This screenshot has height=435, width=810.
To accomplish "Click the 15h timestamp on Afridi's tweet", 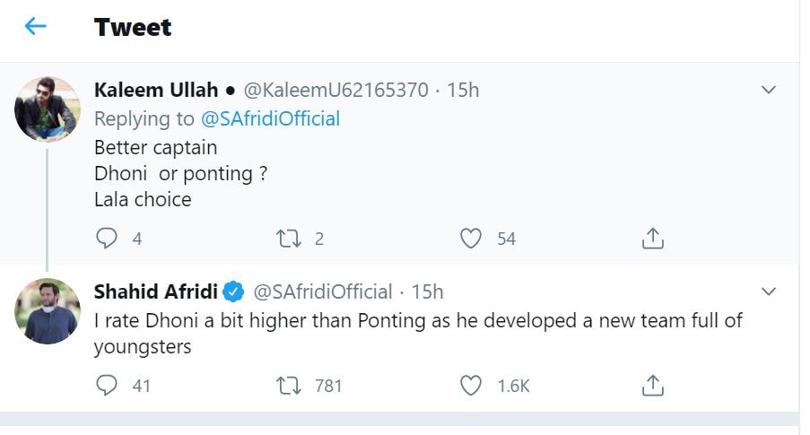I will coord(427,291).
